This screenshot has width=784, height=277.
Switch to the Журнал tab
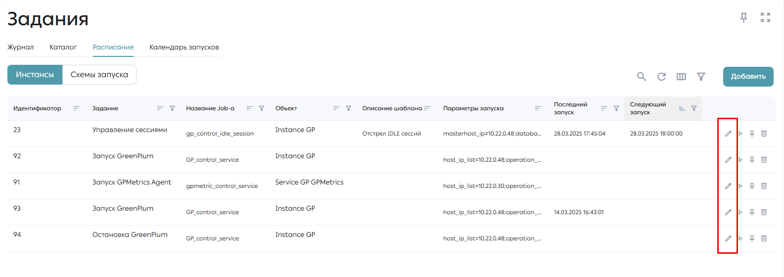[x=20, y=47]
